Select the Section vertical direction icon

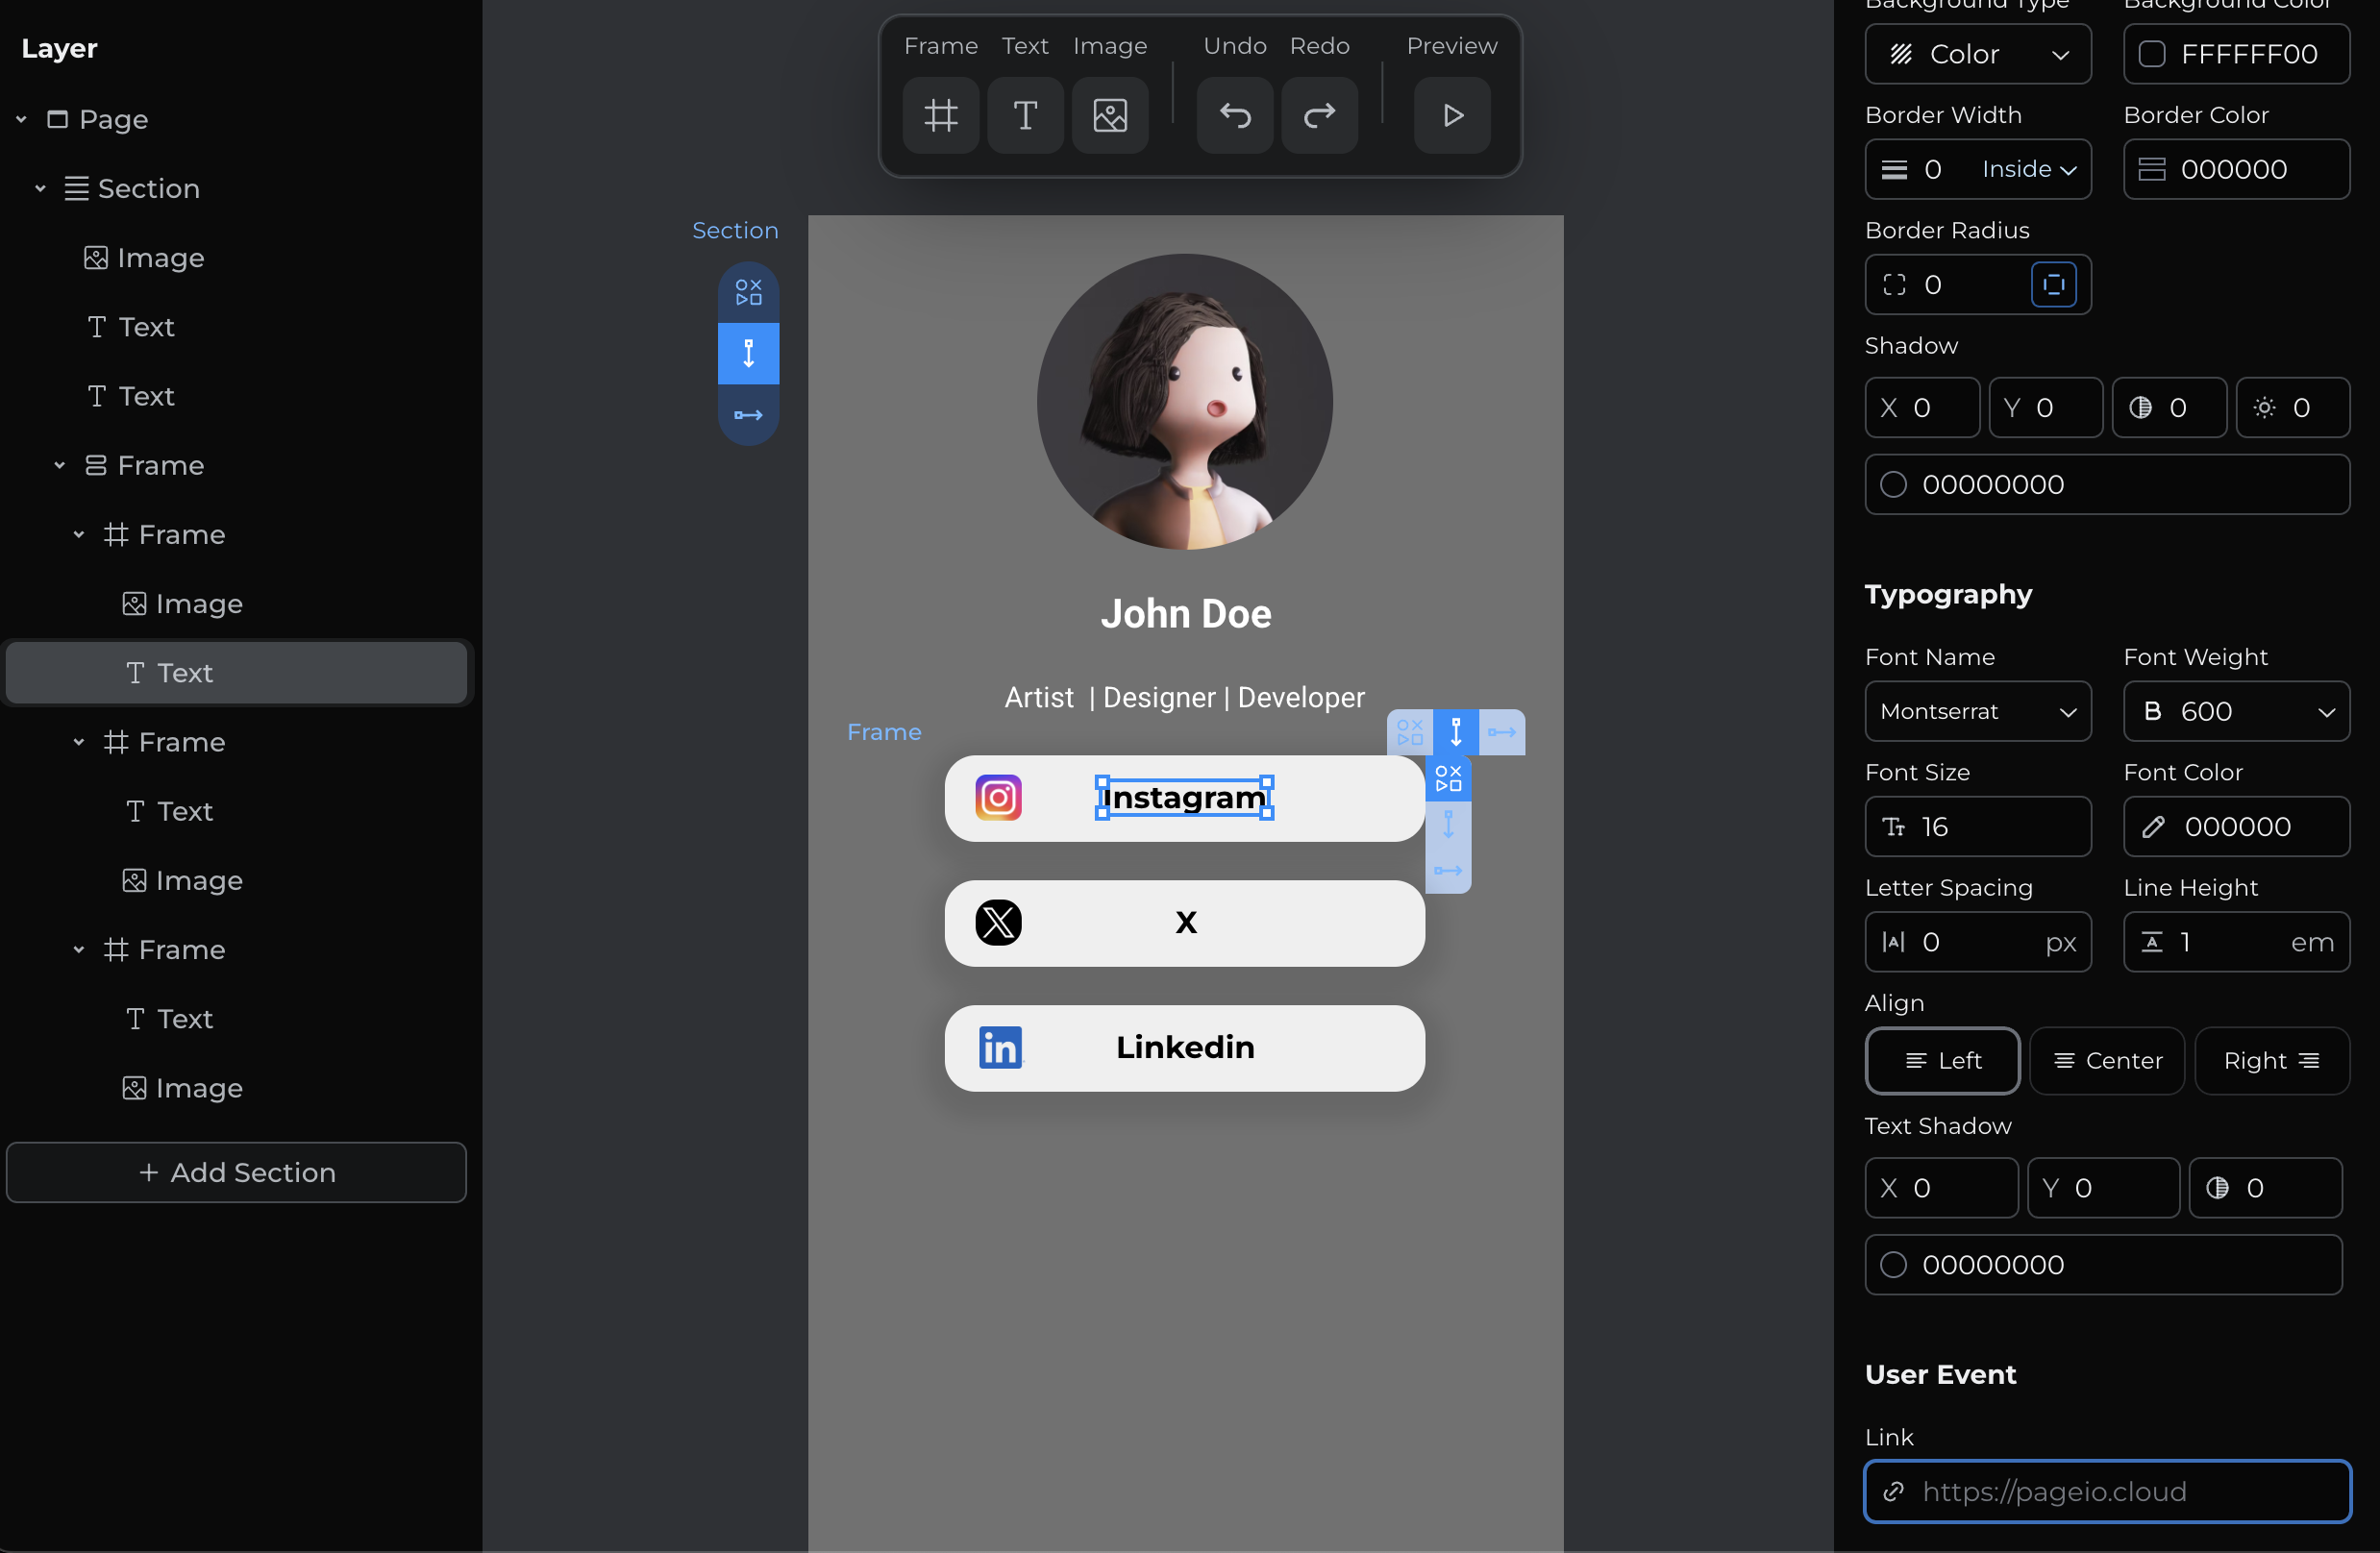[748, 353]
